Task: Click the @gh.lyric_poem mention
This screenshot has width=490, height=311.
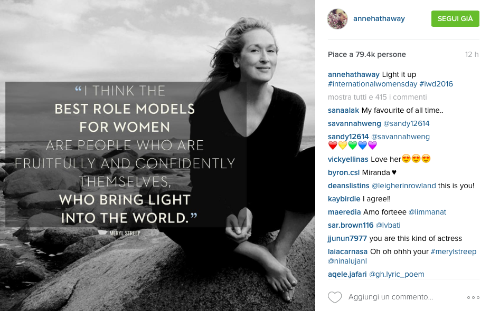Action: coord(397,274)
